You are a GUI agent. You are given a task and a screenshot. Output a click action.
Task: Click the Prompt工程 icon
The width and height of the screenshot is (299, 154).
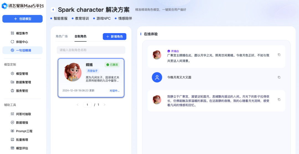tap(12, 131)
